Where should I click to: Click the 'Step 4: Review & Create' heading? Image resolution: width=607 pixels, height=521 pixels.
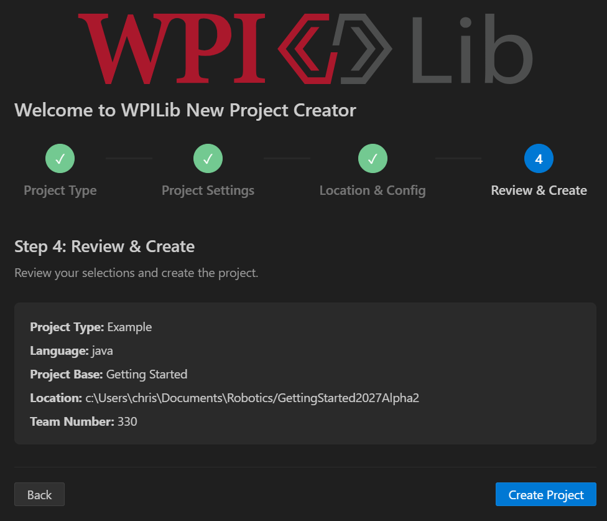pyautogui.click(x=104, y=246)
